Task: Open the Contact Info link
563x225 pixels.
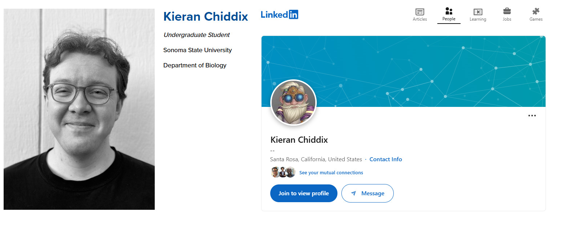Action: pyautogui.click(x=385, y=159)
